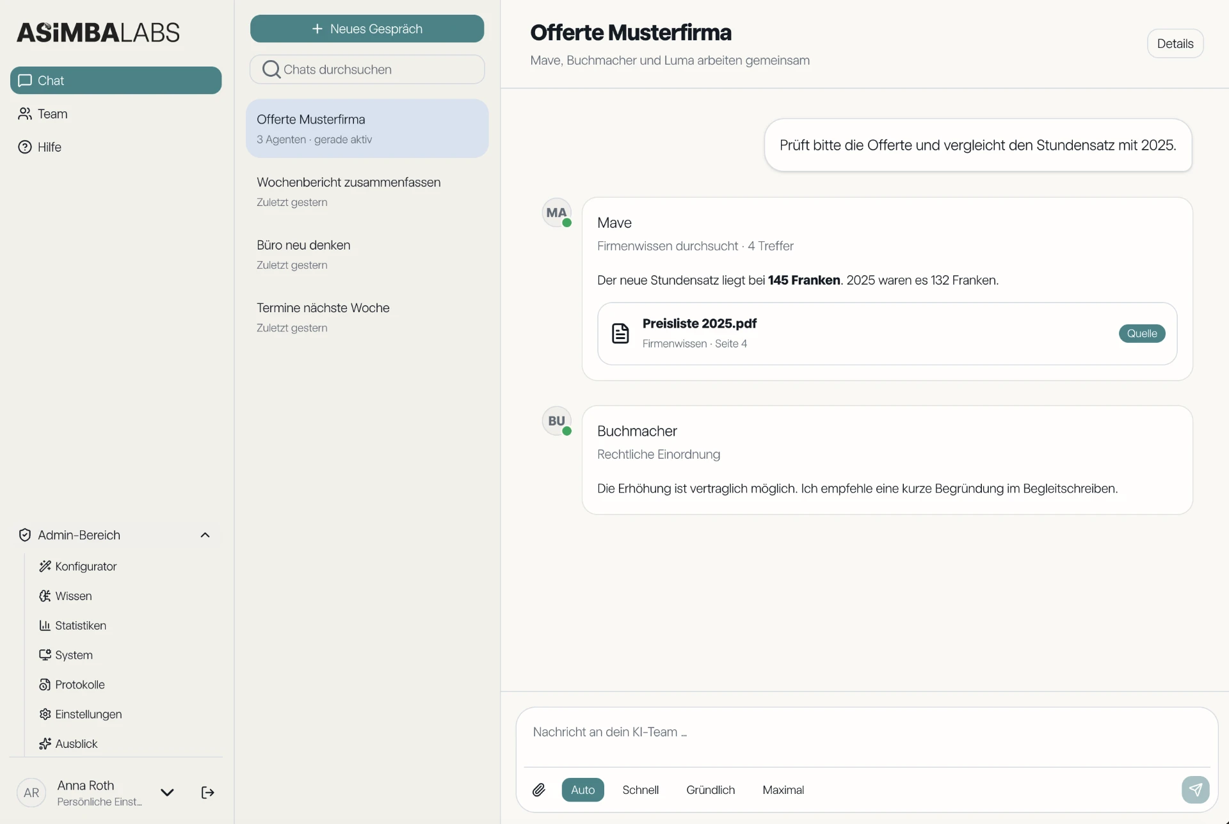Click the Team people icon
1229x824 pixels.
25,114
